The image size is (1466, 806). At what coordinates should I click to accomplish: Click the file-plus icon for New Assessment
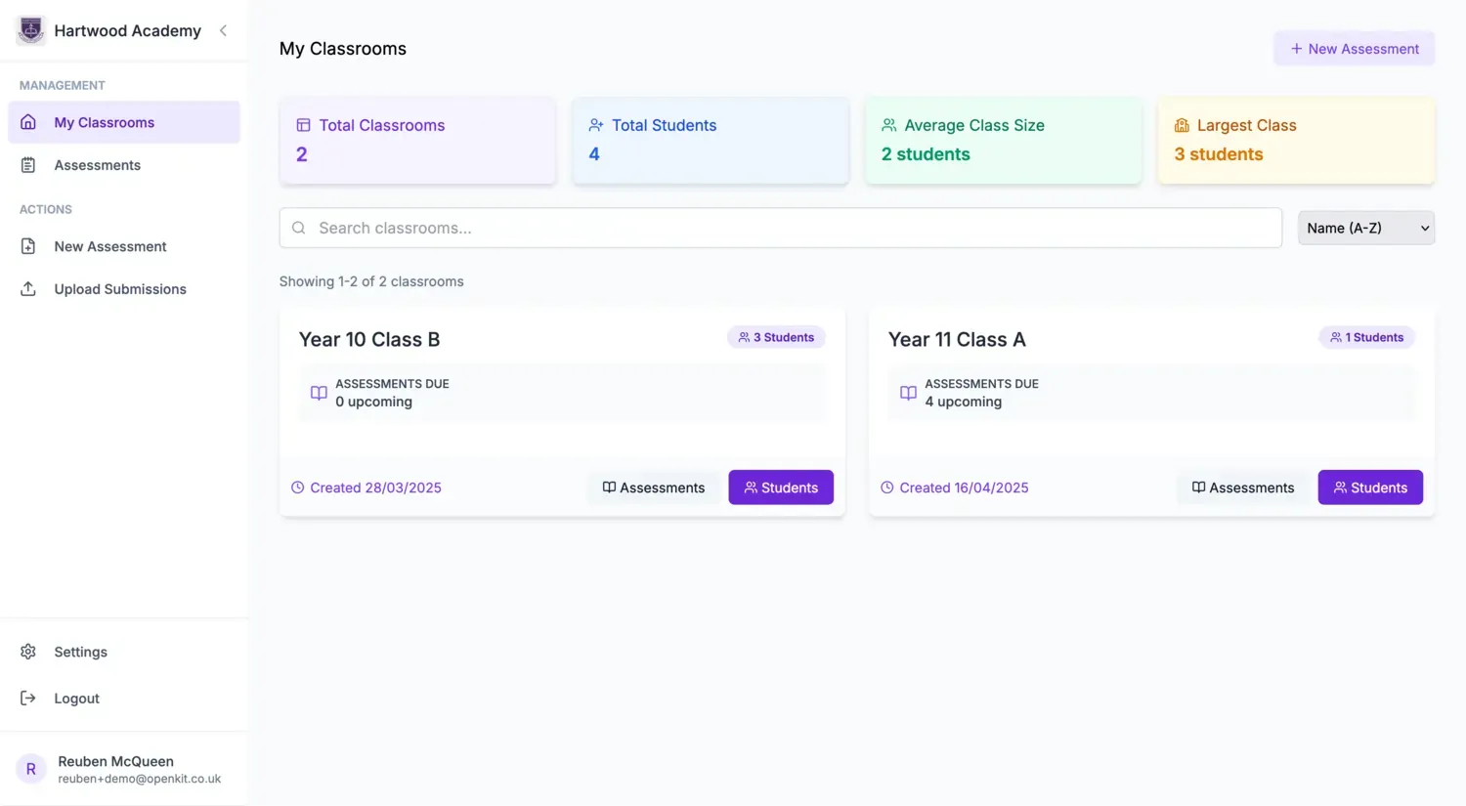[x=28, y=246]
